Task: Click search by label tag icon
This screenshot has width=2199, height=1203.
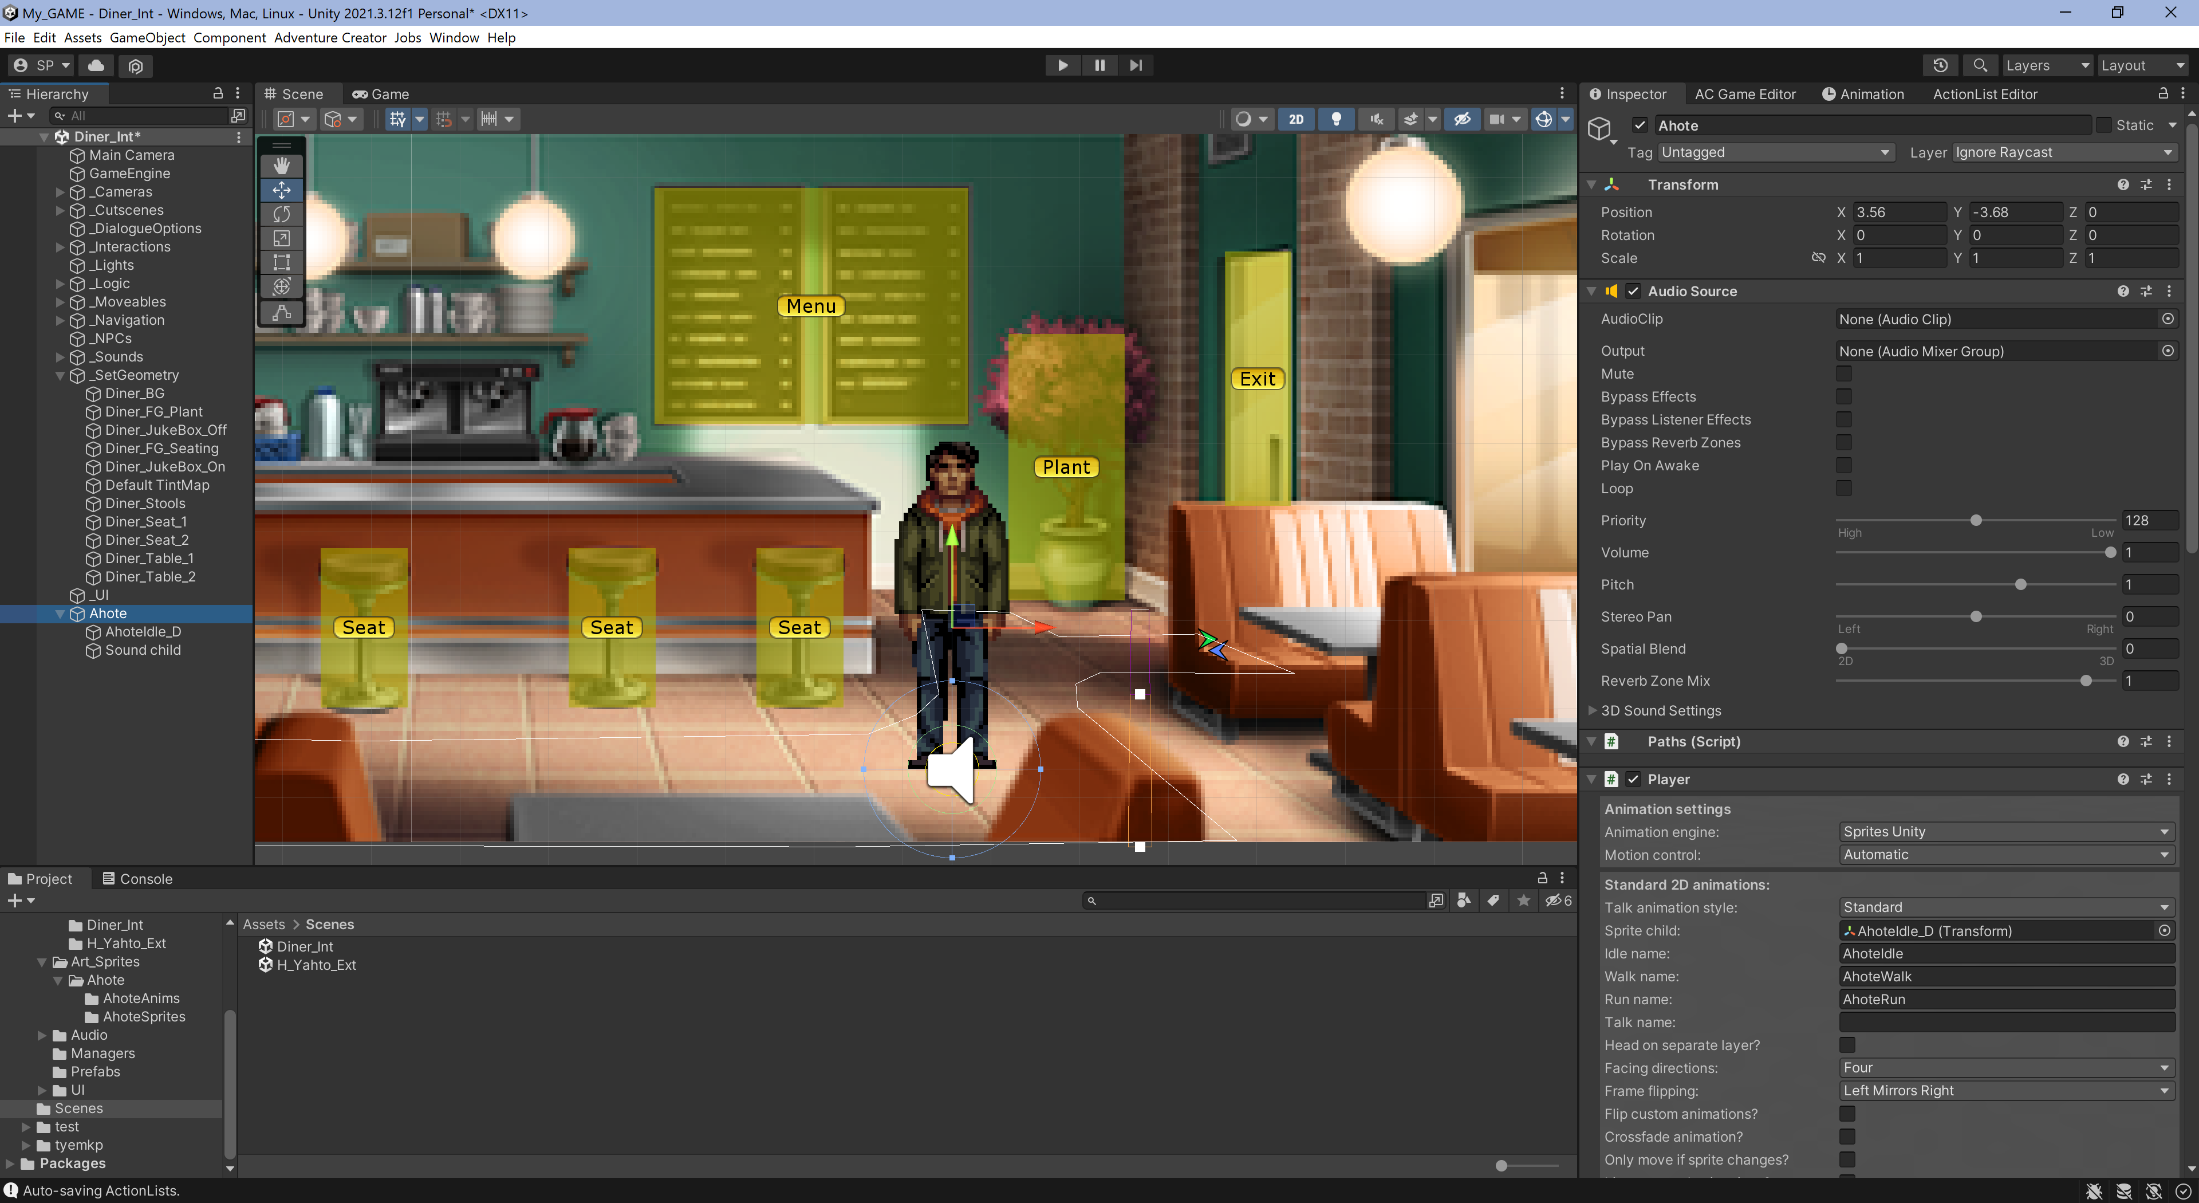Action: (x=1492, y=900)
